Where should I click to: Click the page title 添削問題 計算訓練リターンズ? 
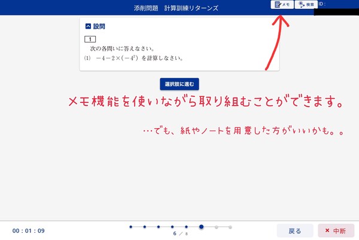coord(175,8)
